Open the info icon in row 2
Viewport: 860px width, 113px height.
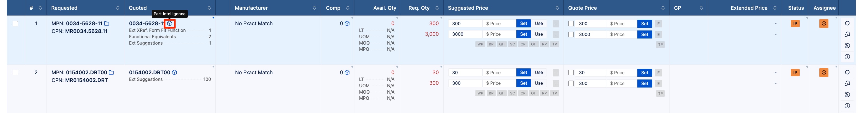pos(847,106)
